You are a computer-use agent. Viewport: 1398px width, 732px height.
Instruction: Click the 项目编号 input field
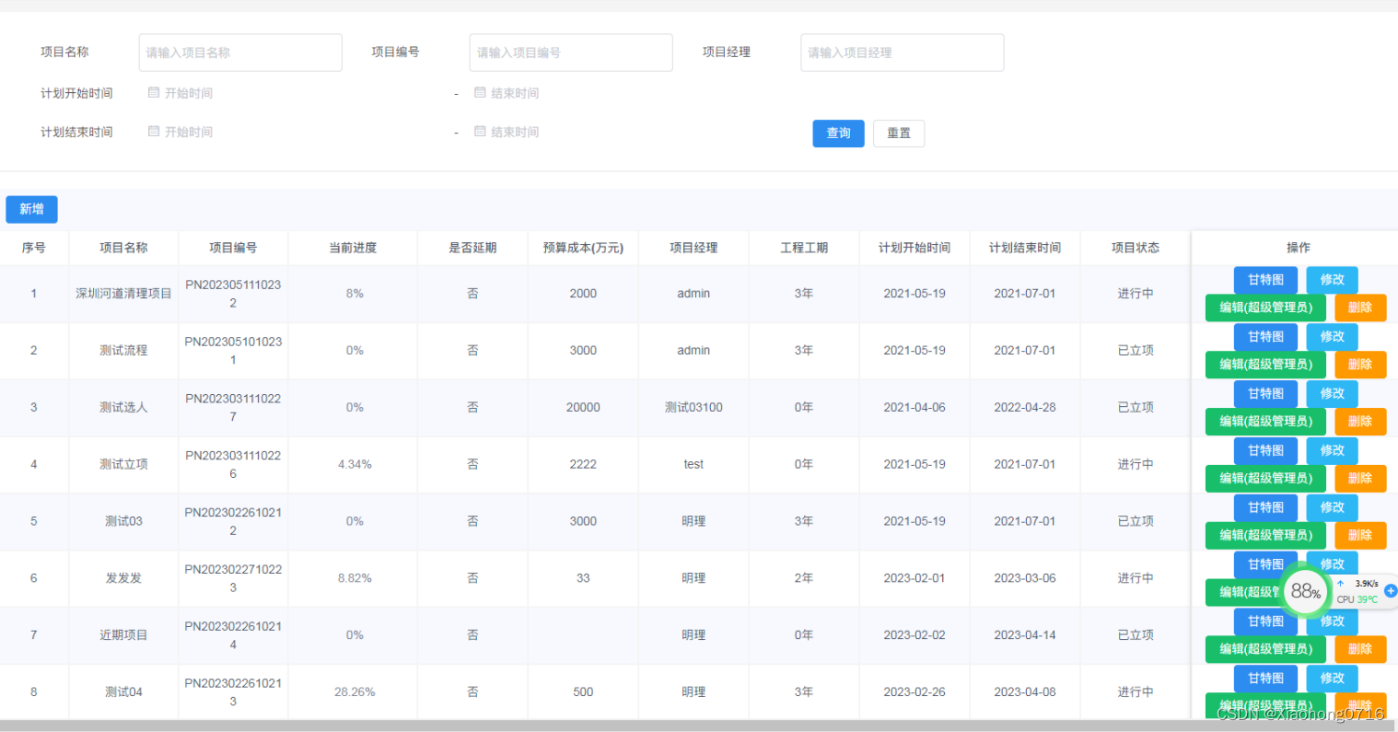pos(570,52)
